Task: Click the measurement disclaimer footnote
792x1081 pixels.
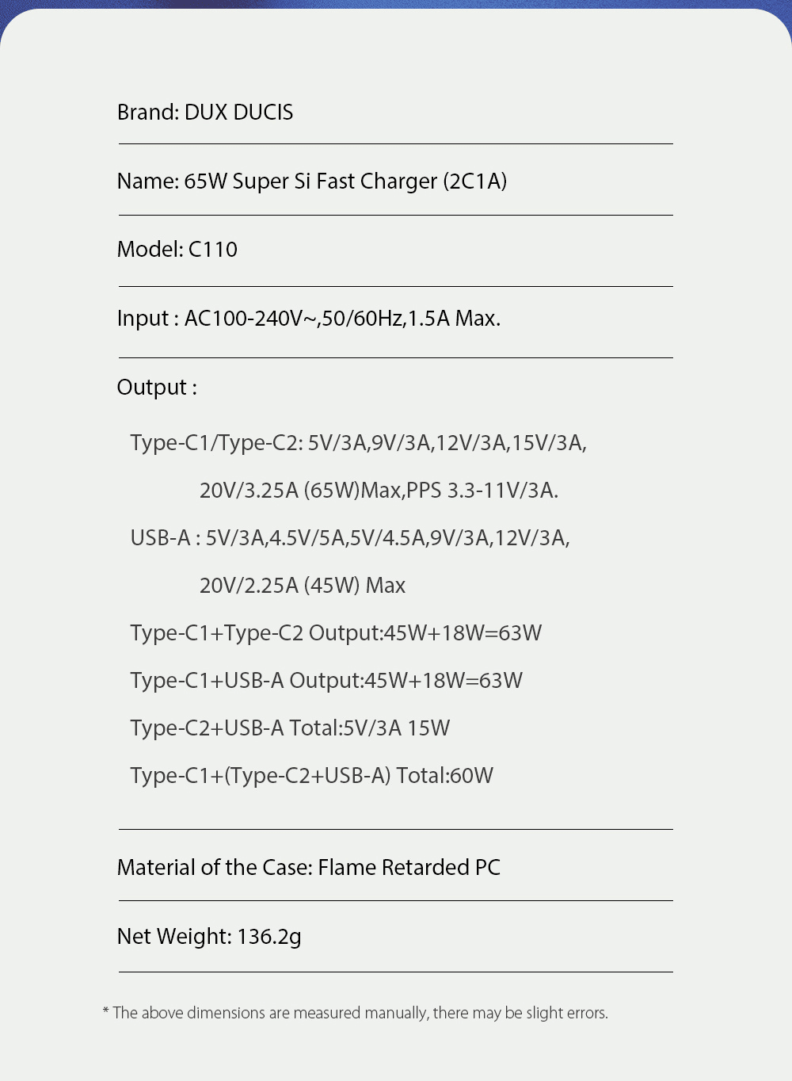Action: click(356, 1013)
